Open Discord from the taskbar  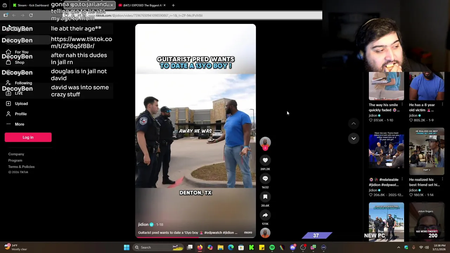pyautogui.click(x=292, y=247)
